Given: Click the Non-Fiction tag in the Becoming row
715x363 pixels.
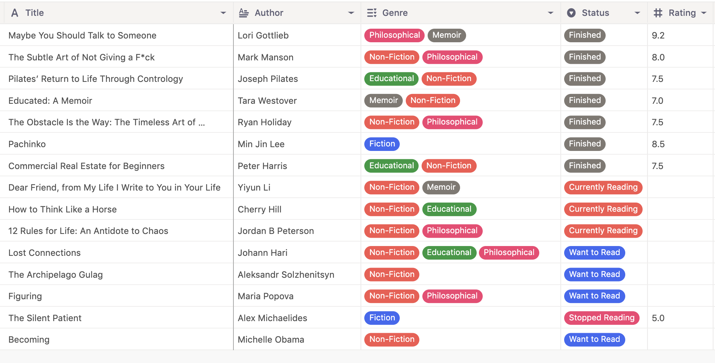Looking at the screenshot, I should [392, 339].
